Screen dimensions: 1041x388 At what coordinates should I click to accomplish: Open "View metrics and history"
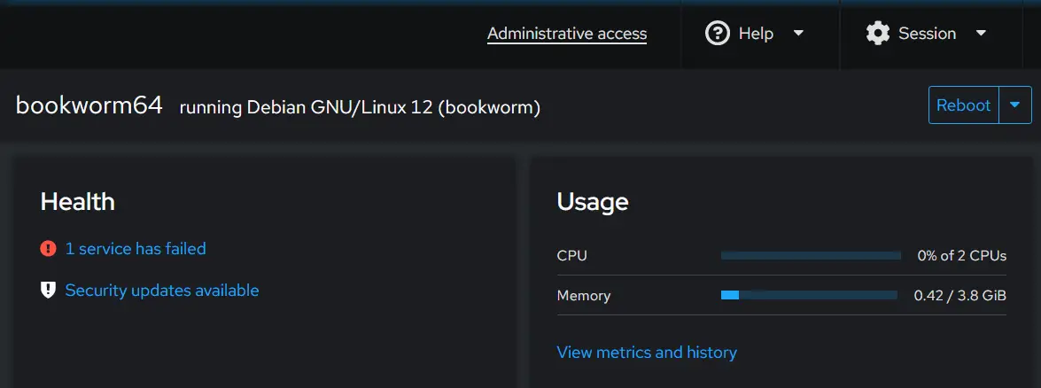click(647, 353)
